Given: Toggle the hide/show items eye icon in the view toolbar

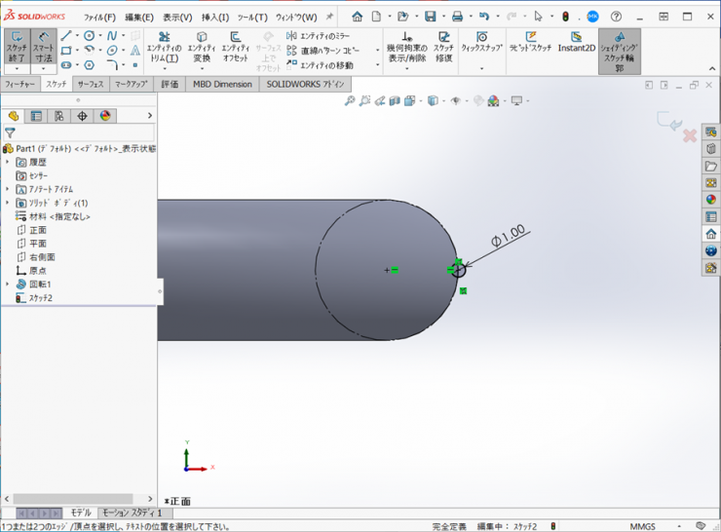Looking at the screenshot, I should (457, 101).
